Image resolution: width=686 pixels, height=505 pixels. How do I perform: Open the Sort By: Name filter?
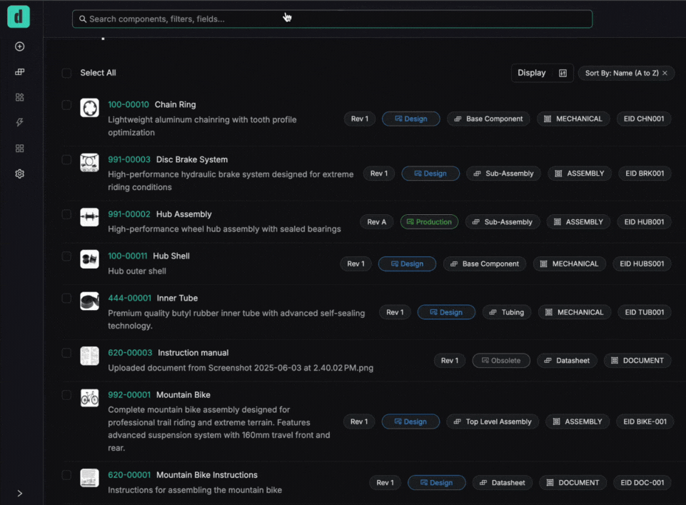(620, 73)
